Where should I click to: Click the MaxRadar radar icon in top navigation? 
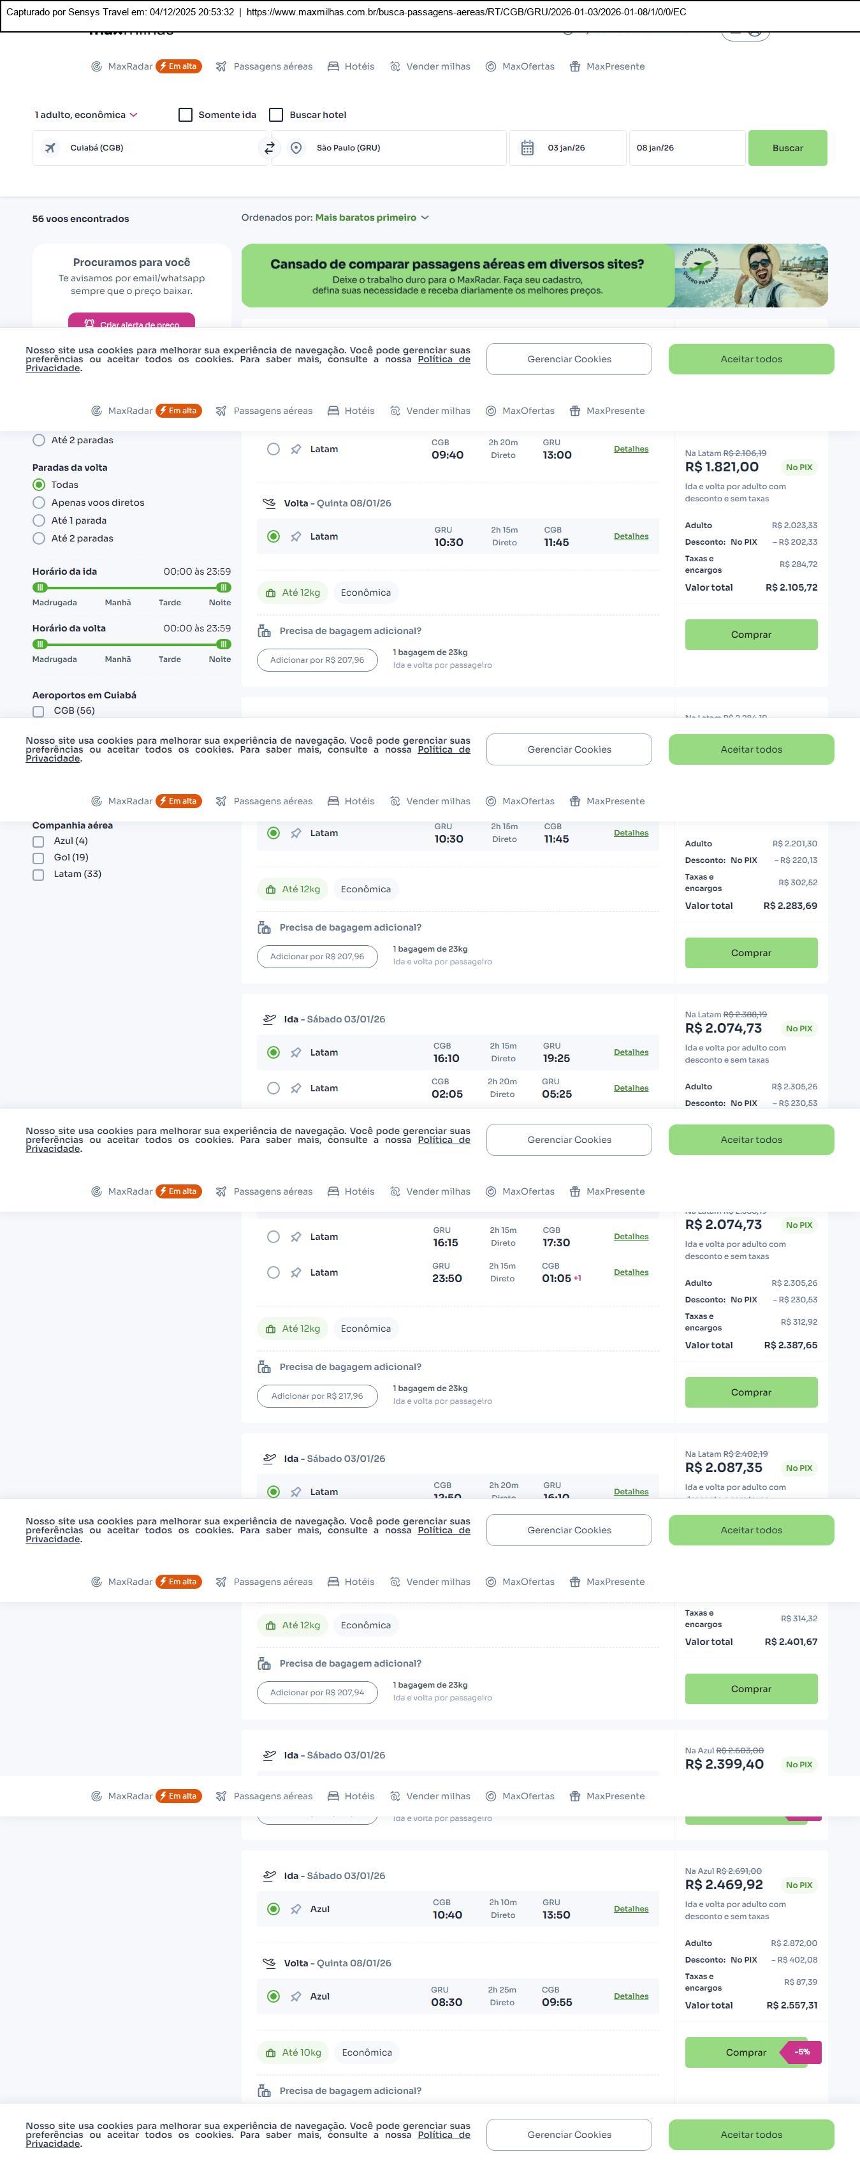pyautogui.click(x=97, y=66)
